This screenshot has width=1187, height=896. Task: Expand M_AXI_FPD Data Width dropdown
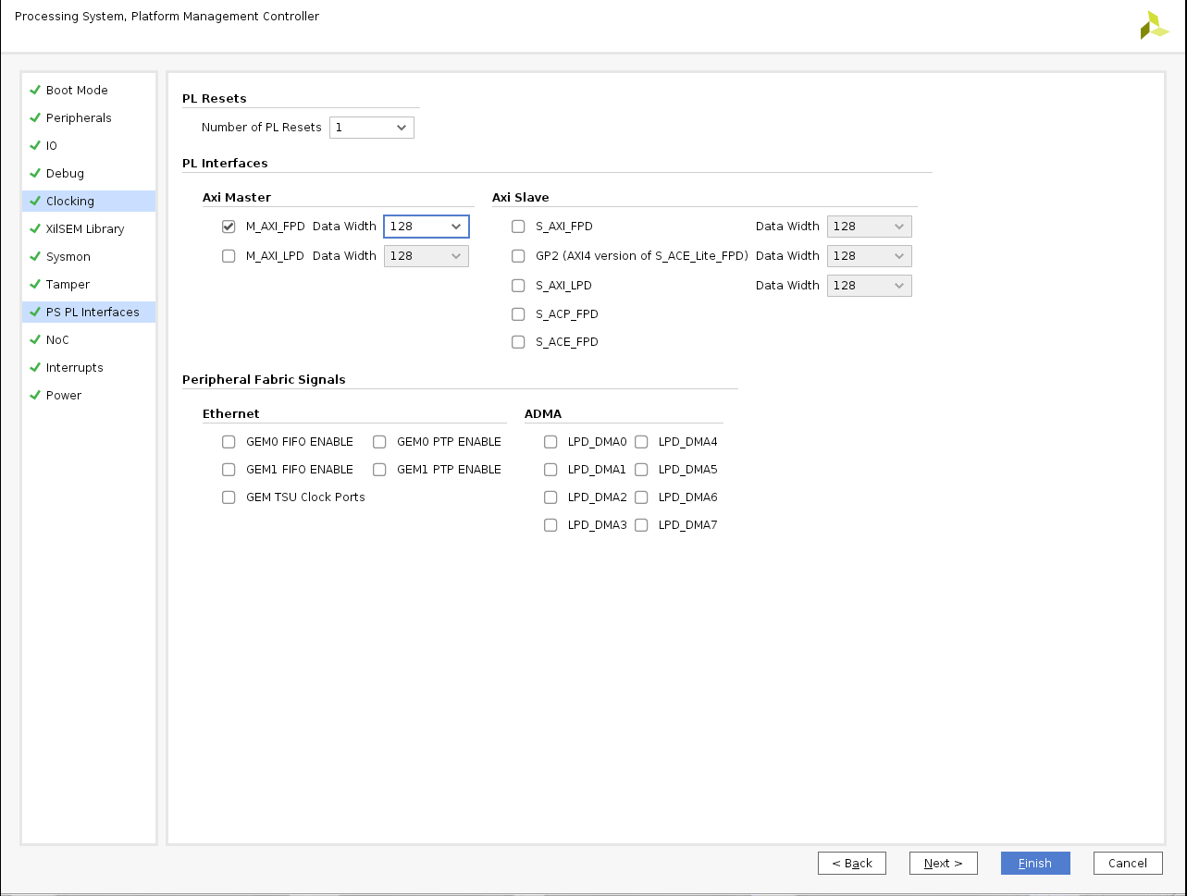coord(426,227)
